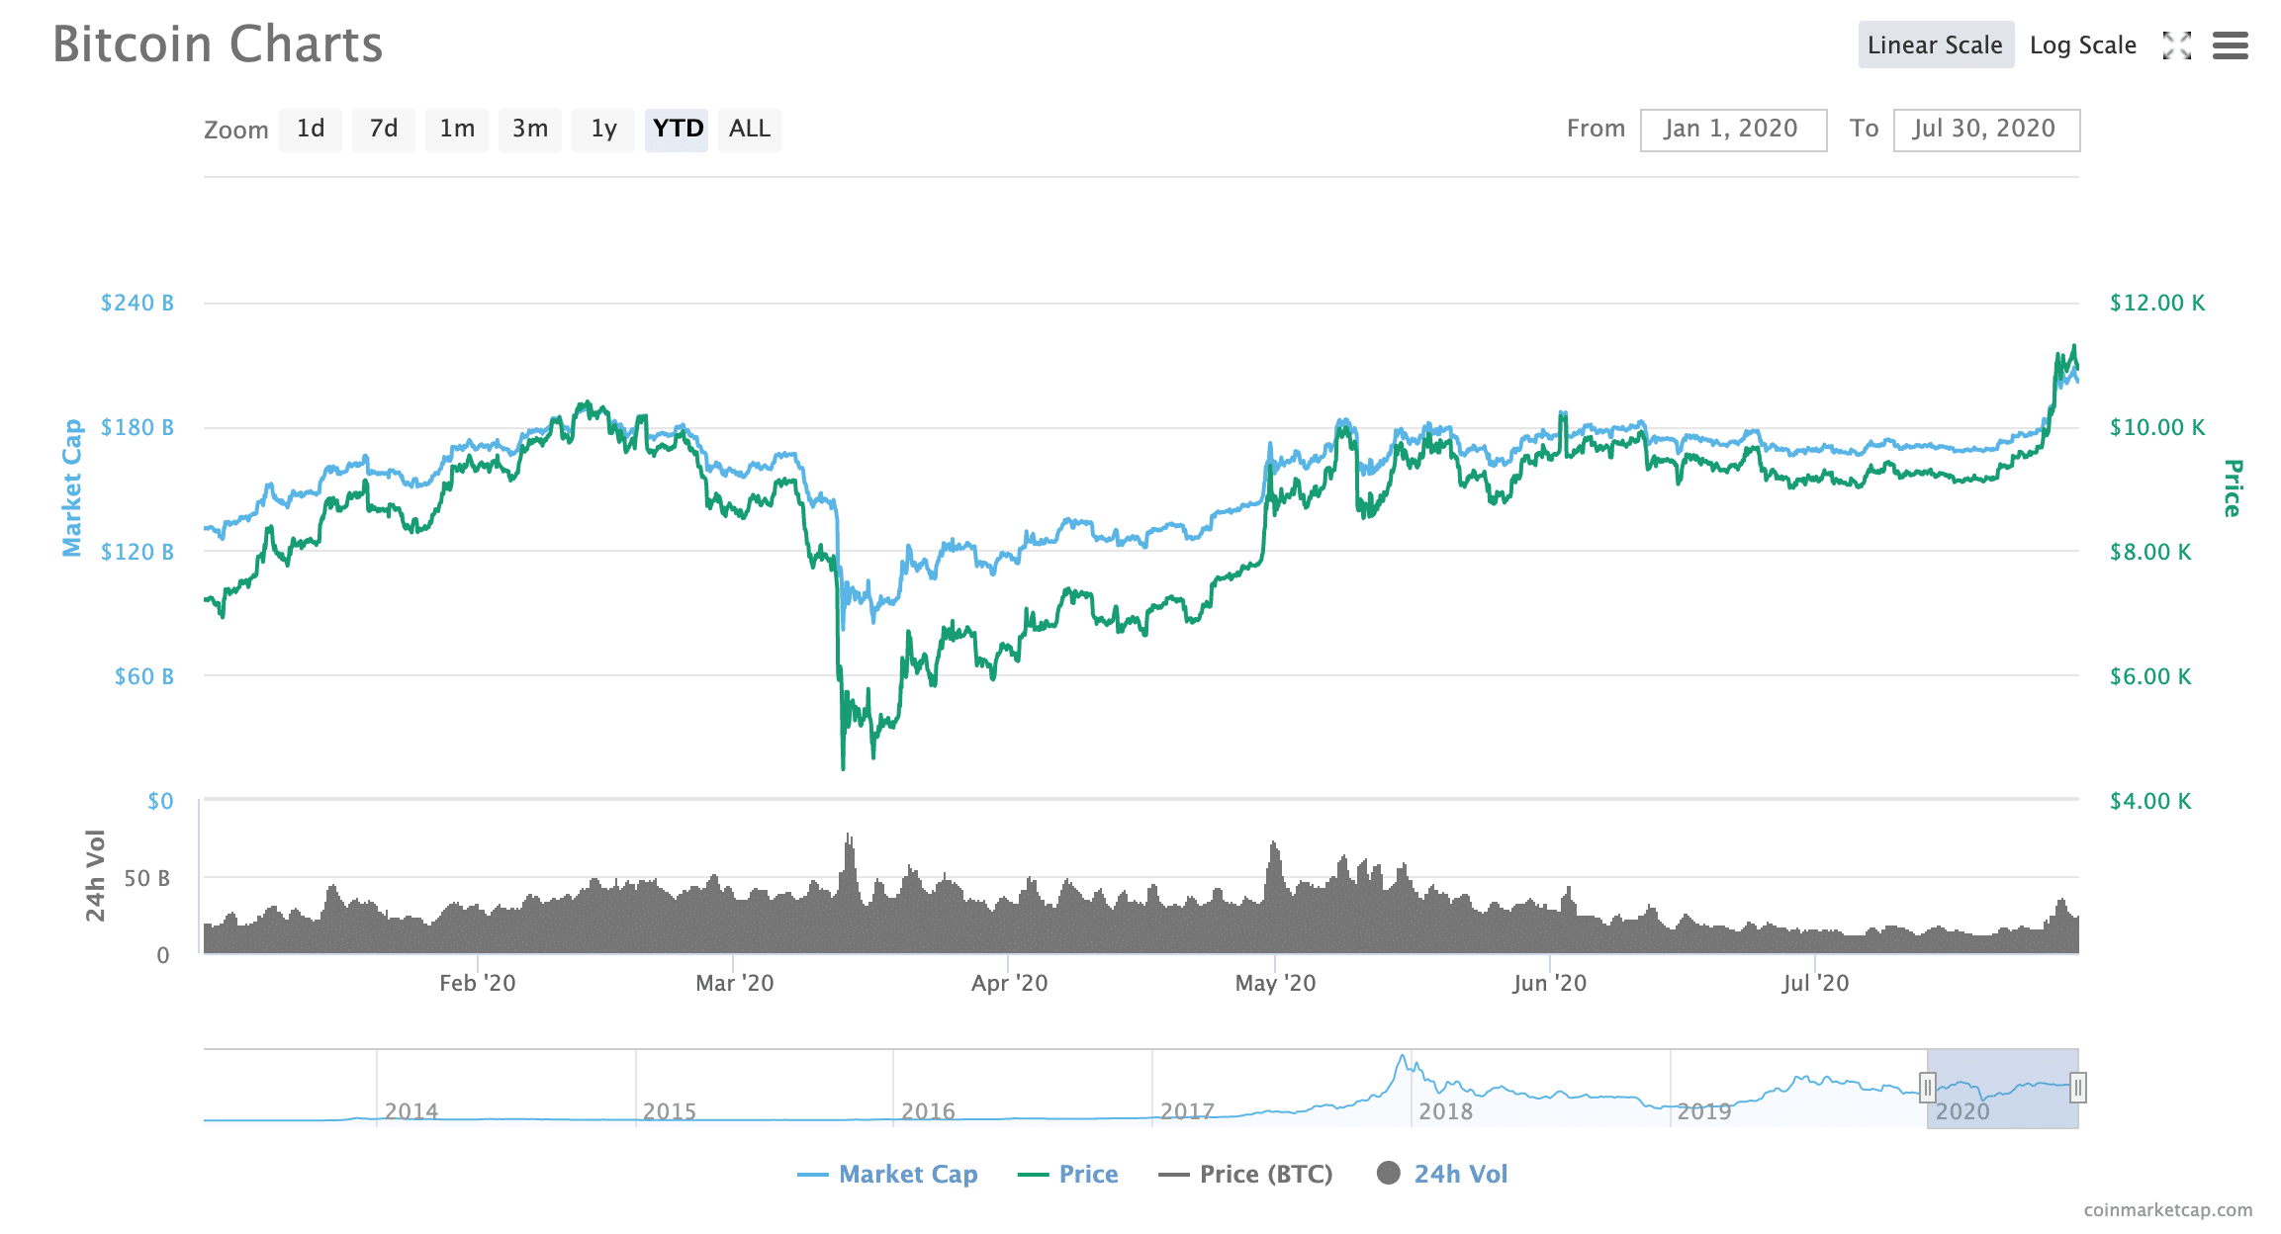Show the Price (BTC) series
Screen dimensions: 2281x1234
pos(1246,1174)
